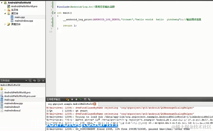Open main.cpp in the project tree
Screen dimensions: 213x131
tap(20, 17)
